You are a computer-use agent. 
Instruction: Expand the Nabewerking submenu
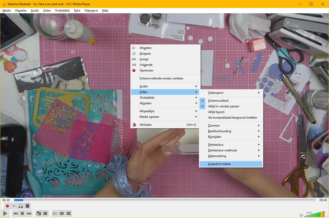[x=231, y=156]
